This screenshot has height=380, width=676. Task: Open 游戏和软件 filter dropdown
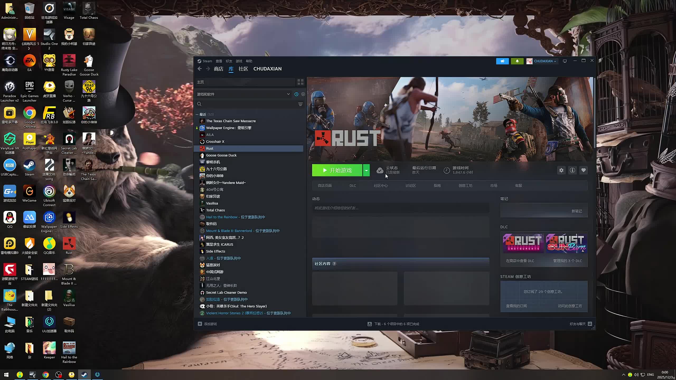(x=288, y=94)
